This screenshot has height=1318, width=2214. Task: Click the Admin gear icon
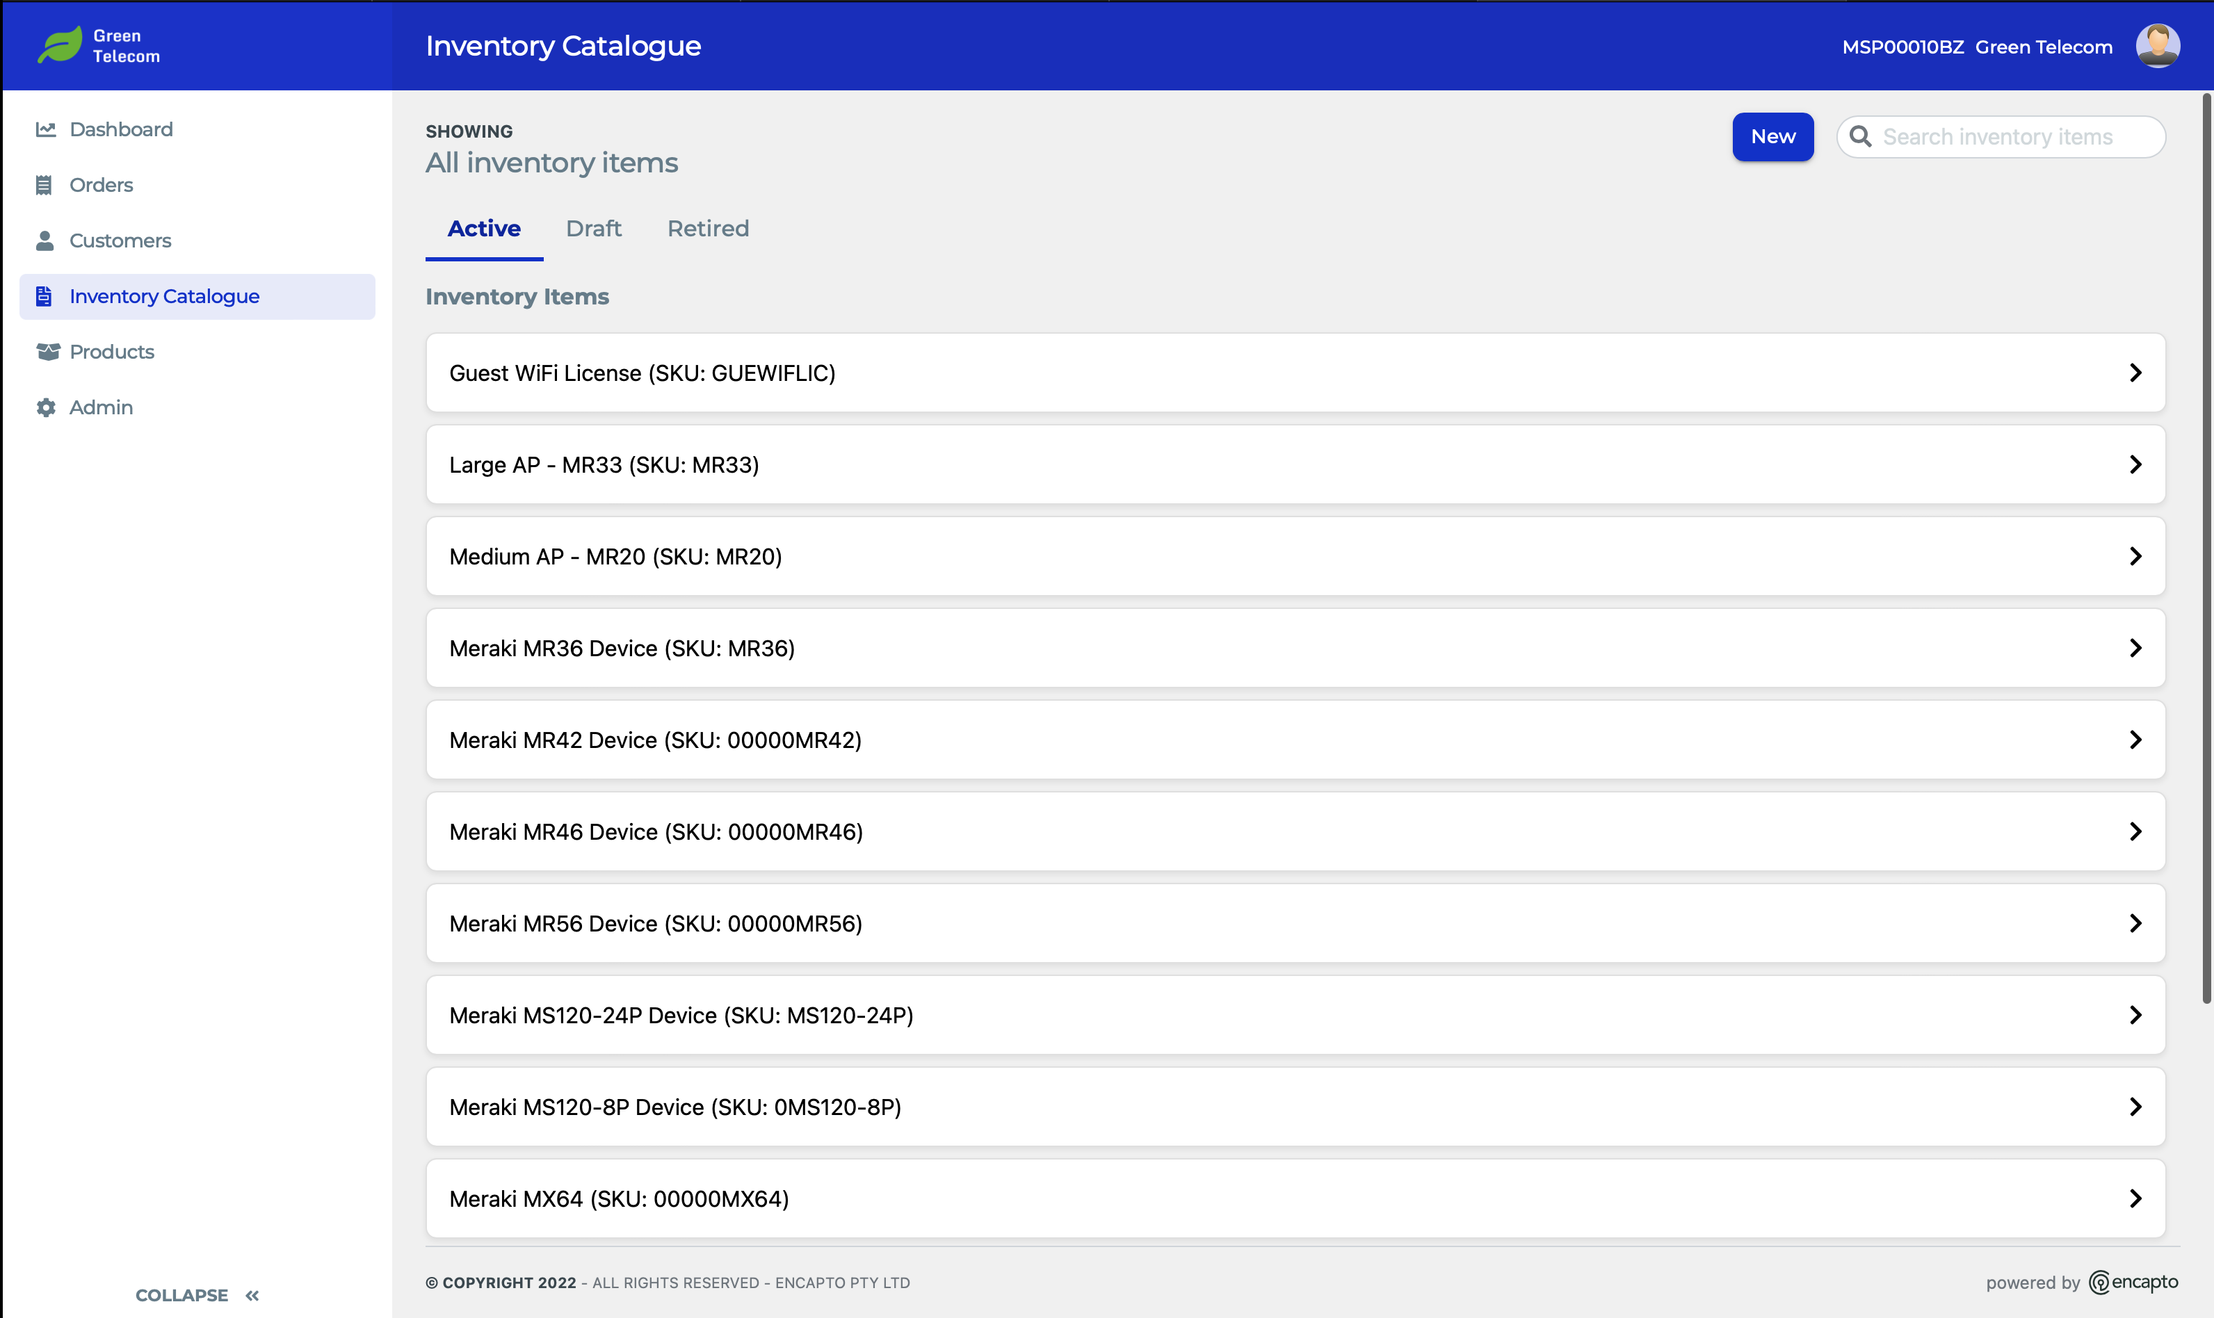click(45, 407)
